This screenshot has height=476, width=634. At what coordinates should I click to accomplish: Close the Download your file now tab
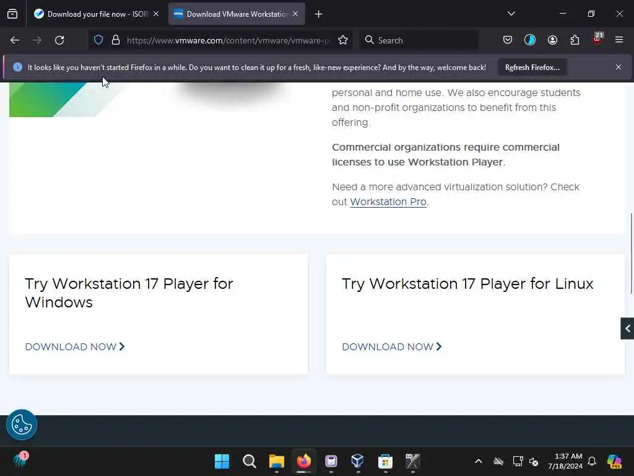pos(156,14)
